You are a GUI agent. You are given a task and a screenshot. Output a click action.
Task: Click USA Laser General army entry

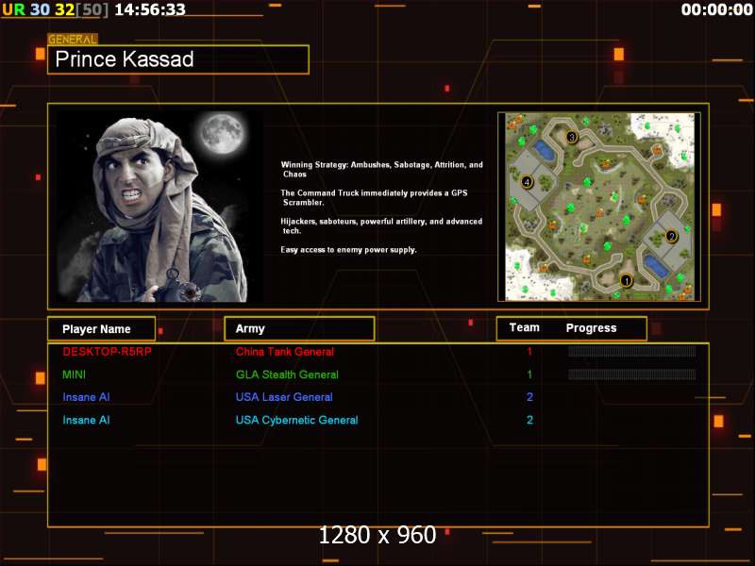click(x=284, y=397)
